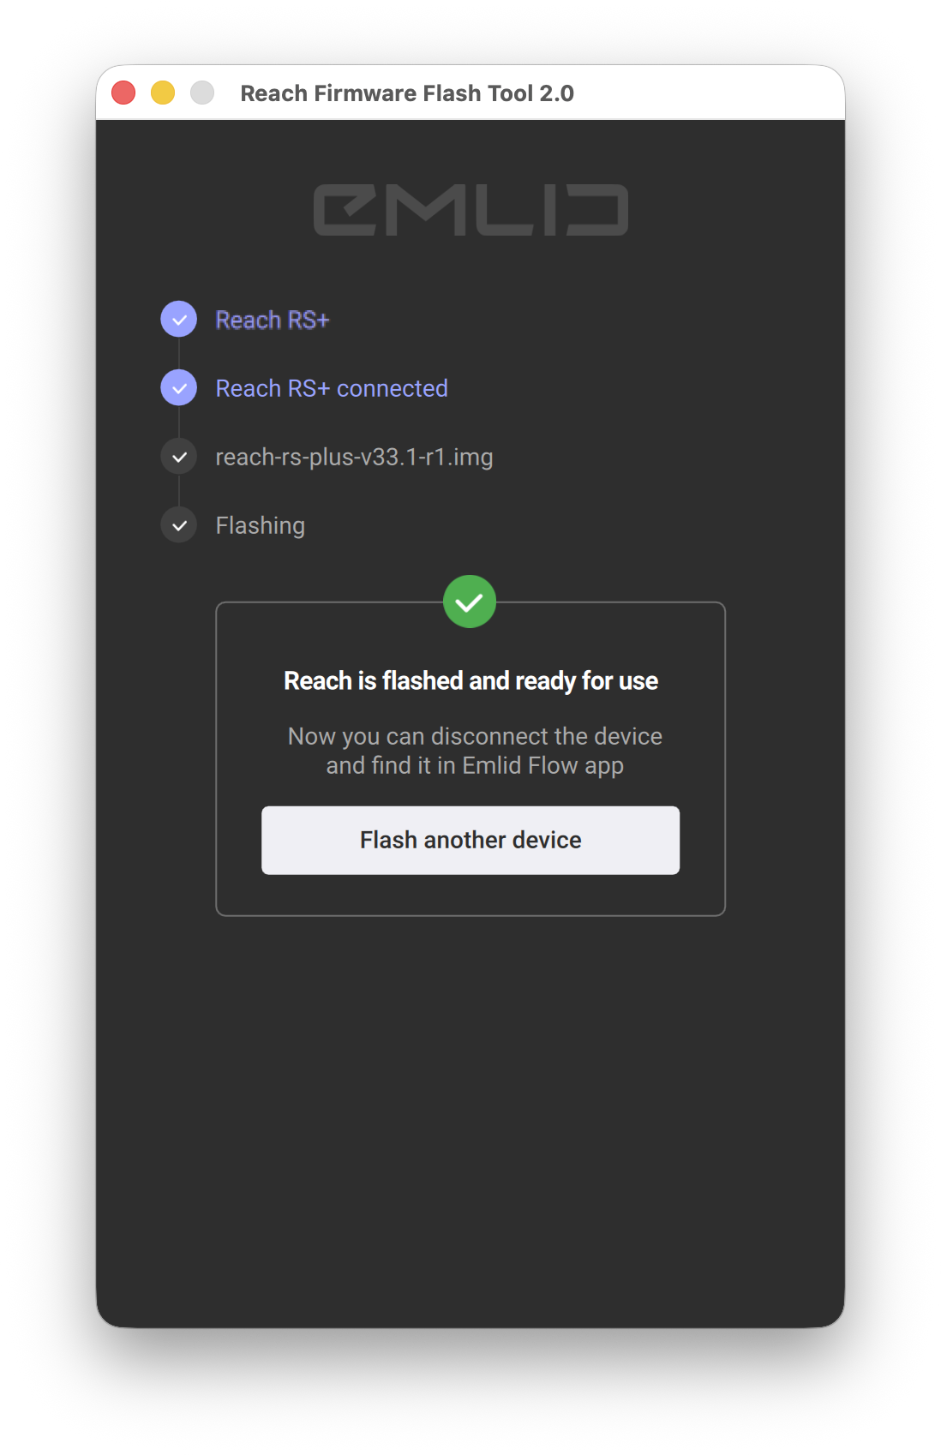Click the green success checkmark icon
The image size is (941, 1455).
470,602
